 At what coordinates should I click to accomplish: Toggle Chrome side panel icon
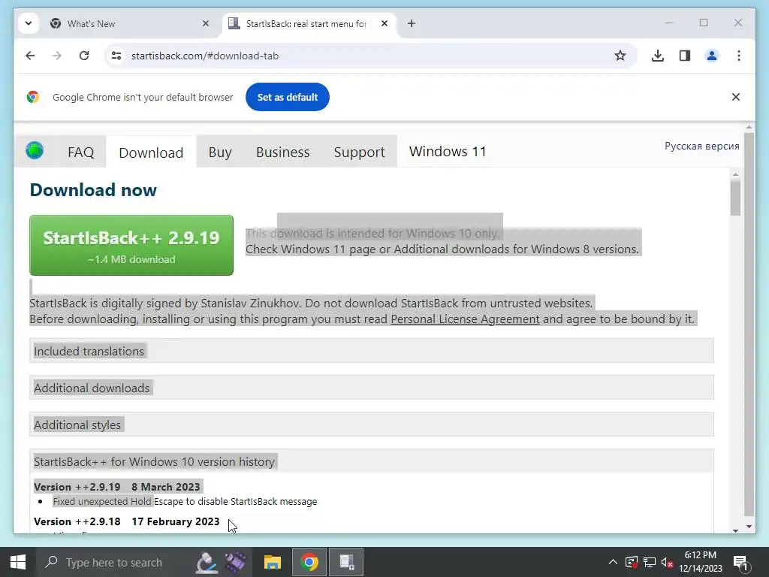pyautogui.click(x=685, y=56)
